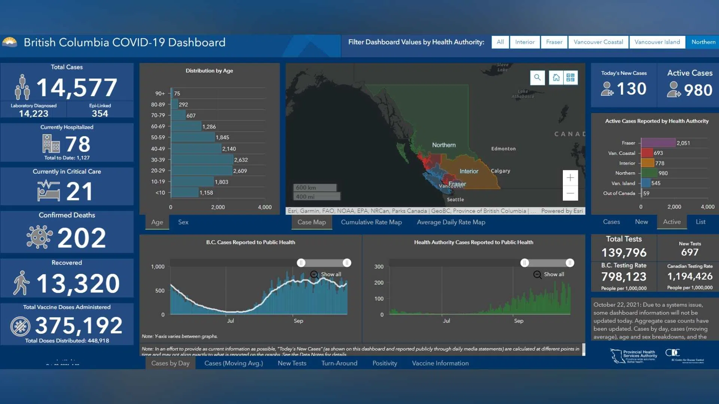Click Show all icon on Health Authority chart
The height and width of the screenshot is (404, 719).
537,275
